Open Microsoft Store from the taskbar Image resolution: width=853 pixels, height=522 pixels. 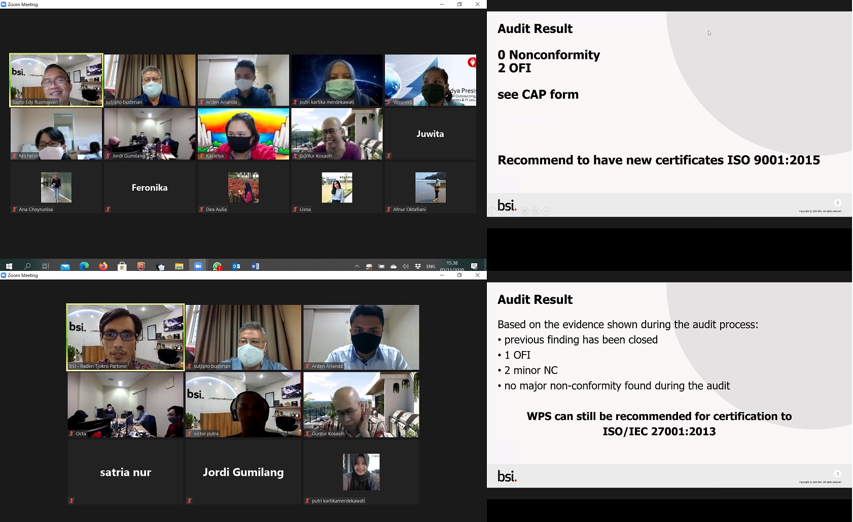point(122,266)
